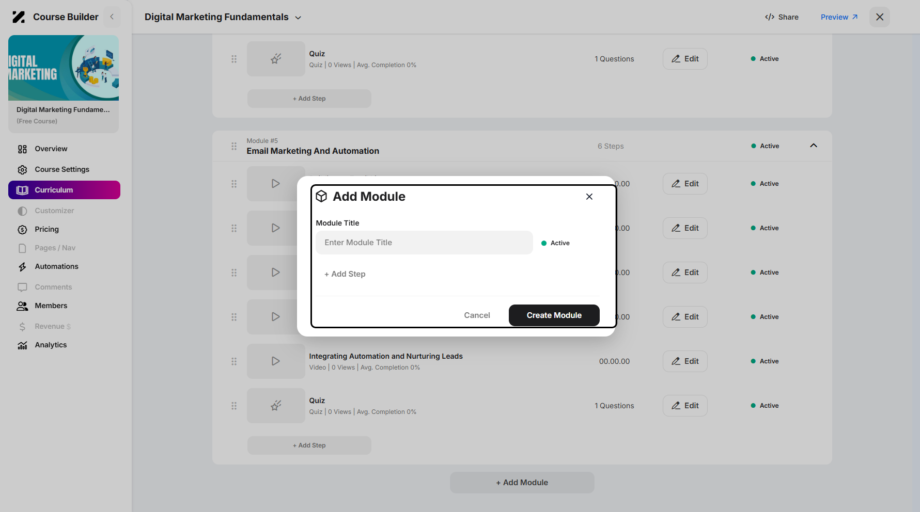The height and width of the screenshot is (512, 920).
Task: Open Comments in the sidebar
Action: [45, 287]
